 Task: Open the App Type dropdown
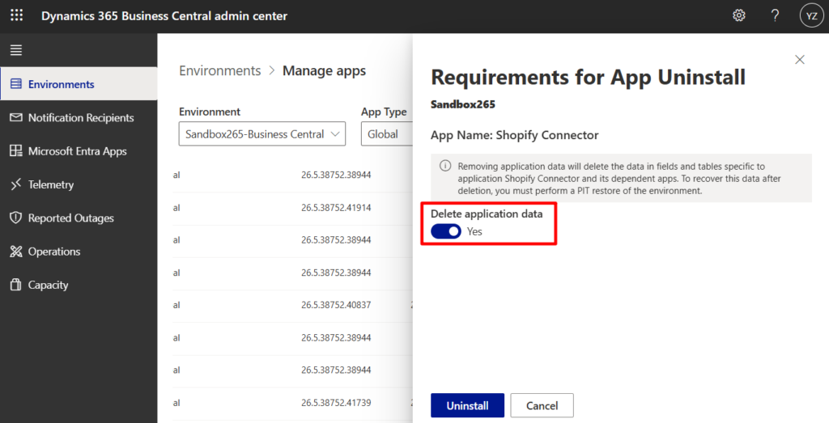coord(385,134)
